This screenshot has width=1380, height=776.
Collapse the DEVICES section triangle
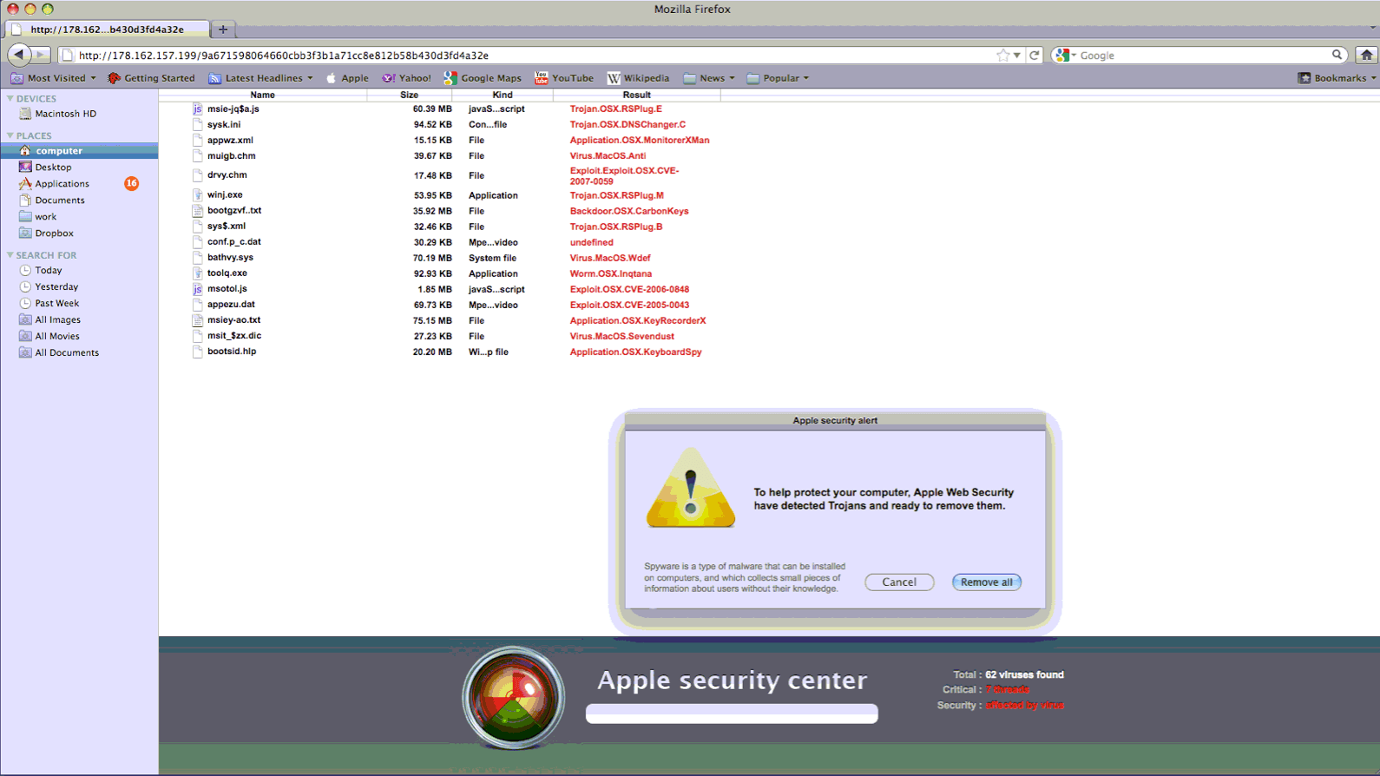[10, 98]
